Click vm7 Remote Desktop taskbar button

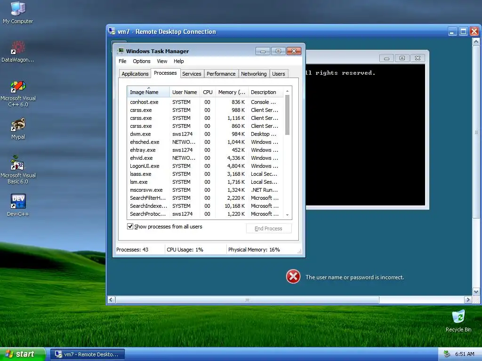tap(88, 354)
